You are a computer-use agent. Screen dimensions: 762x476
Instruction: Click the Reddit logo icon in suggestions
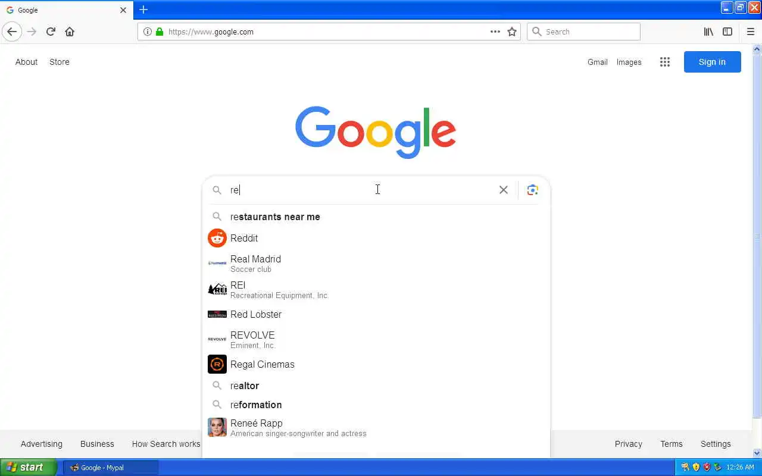(217, 238)
